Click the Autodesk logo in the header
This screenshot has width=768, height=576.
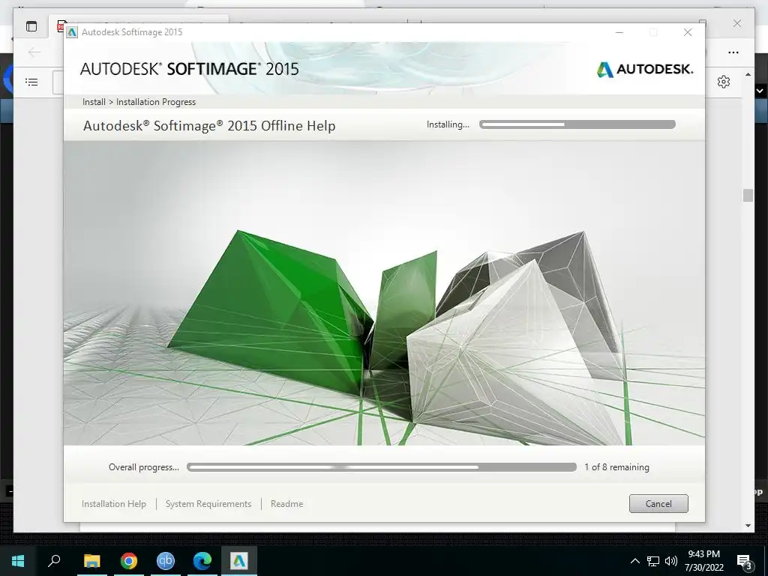(644, 69)
